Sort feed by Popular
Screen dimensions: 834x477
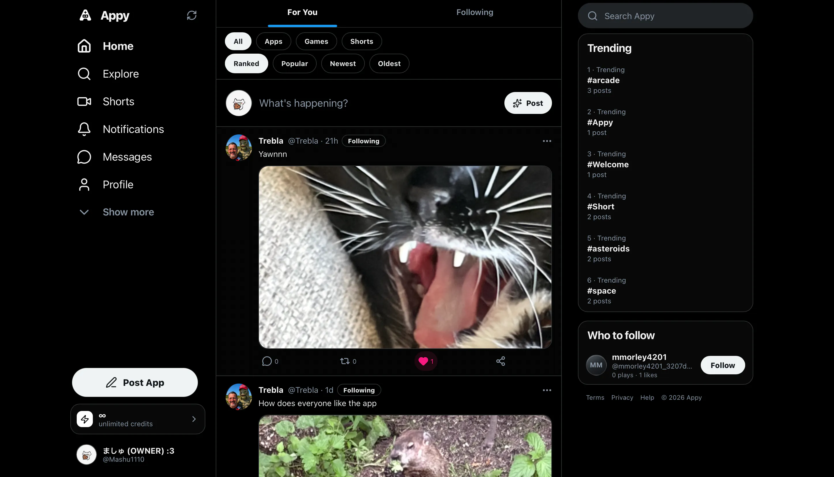click(294, 63)
